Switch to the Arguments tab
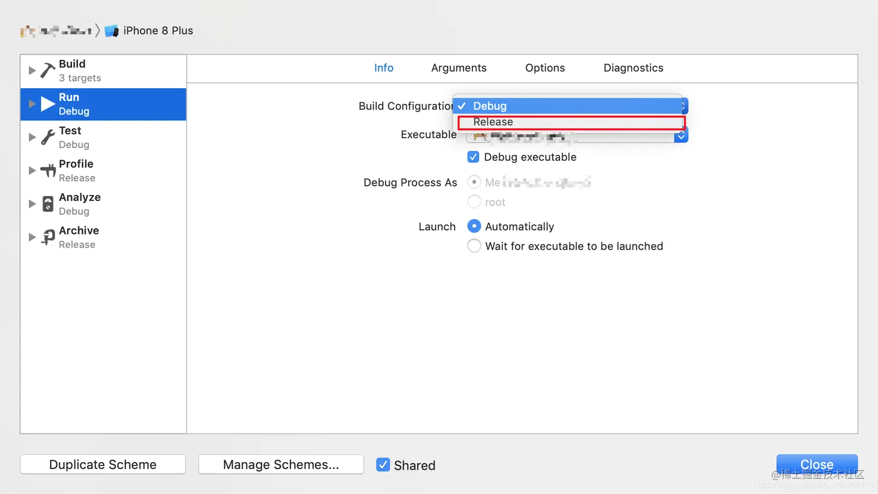The width and height of the screenshot is (878, 494). click(x=459, y=68)
